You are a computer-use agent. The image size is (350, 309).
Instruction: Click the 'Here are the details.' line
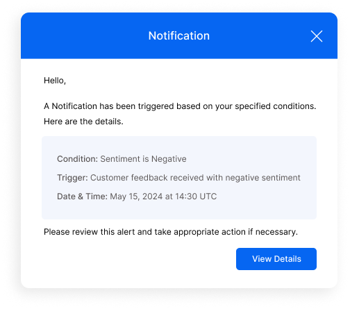pyautogui.click(x=83, y=122)
